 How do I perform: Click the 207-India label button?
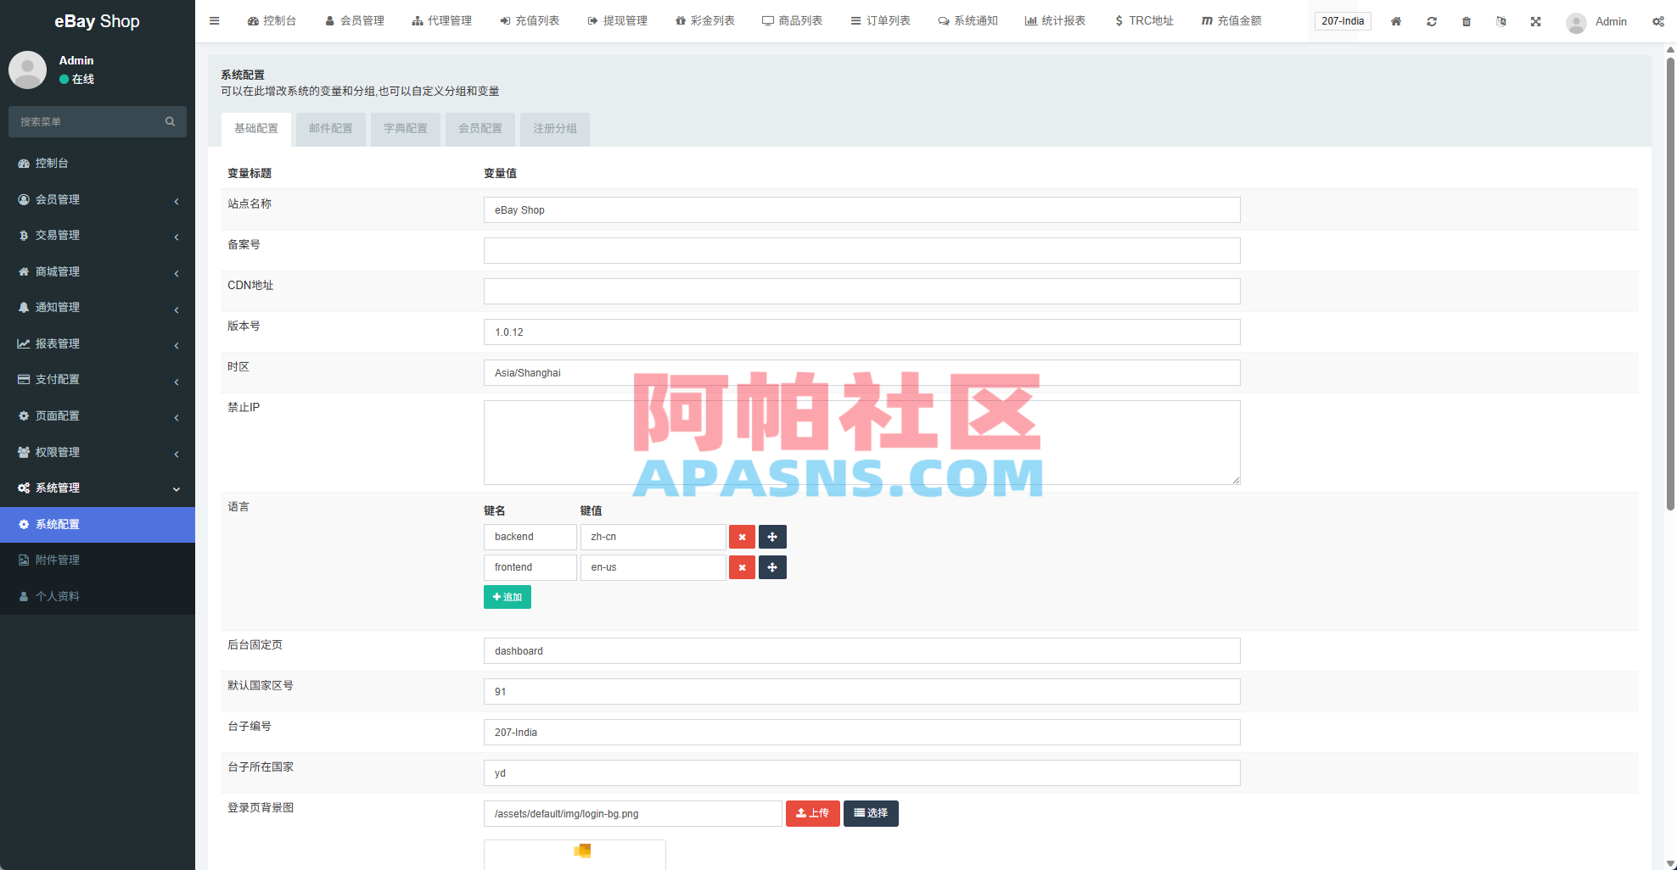(1343, 21)
